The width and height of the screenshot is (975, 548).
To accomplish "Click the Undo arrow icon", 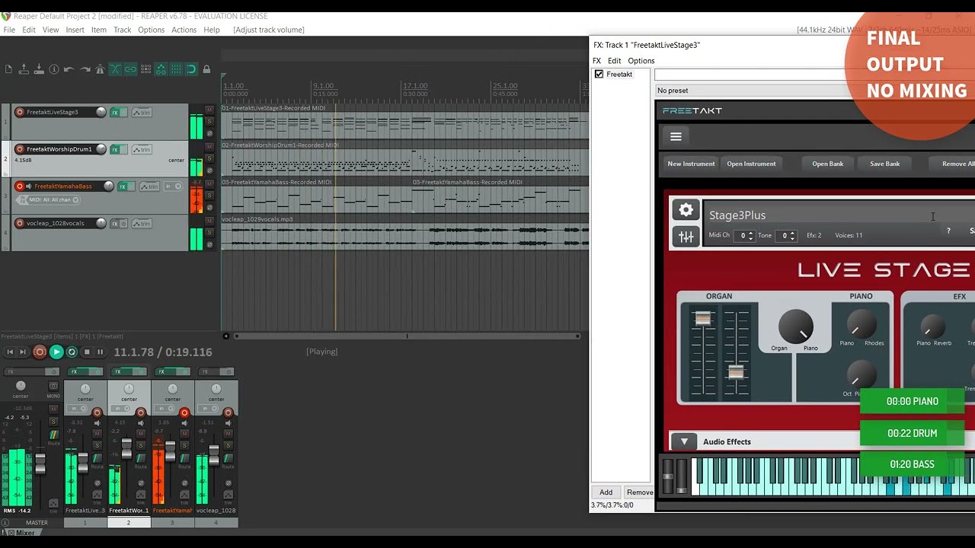I will pyautogui.click(x=69, y=69).
